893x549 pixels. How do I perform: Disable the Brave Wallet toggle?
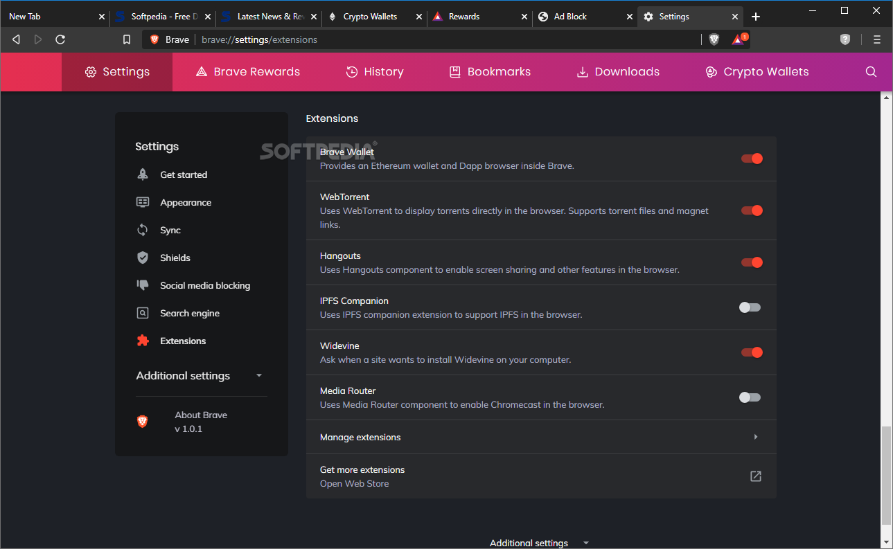[x=752, y=159]
